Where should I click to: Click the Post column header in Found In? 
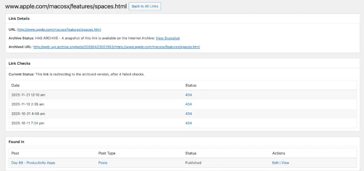15,153
